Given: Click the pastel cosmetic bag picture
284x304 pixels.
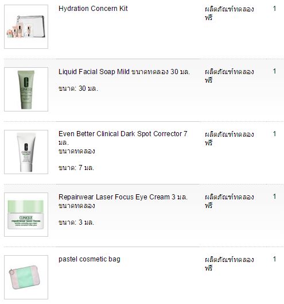Looking at the screenshot, I should [26, 277].
